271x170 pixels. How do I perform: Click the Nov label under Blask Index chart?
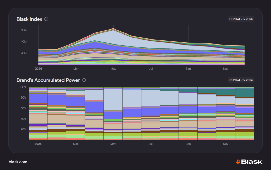(226, 69)
